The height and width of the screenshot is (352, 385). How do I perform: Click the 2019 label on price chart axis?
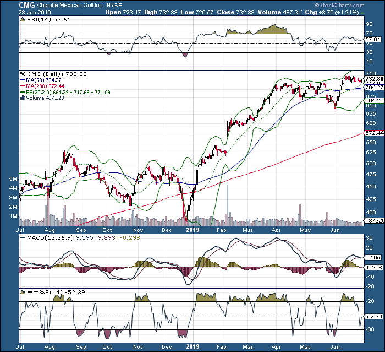pos(193,230)
